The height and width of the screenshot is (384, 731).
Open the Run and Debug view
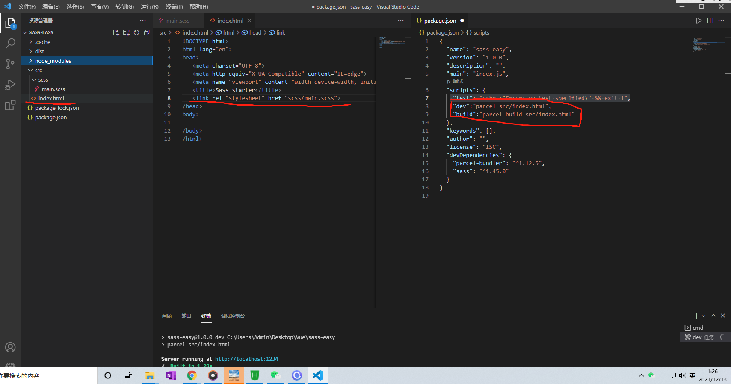[10, 85]
